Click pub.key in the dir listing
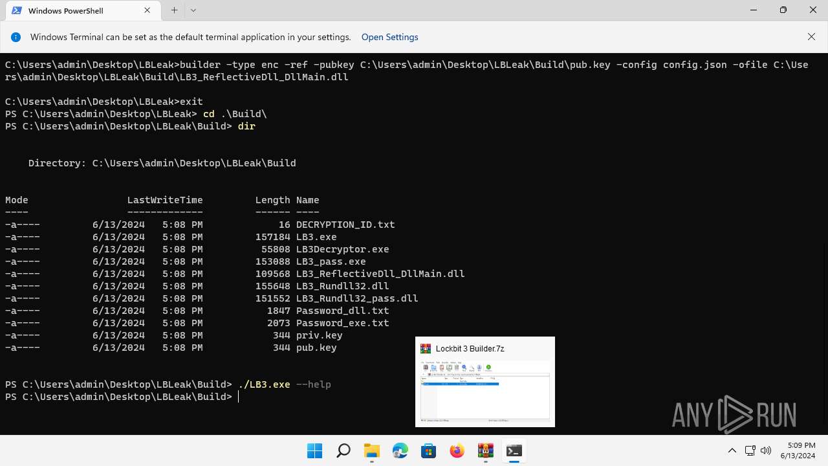 click(x=316, y=348)
